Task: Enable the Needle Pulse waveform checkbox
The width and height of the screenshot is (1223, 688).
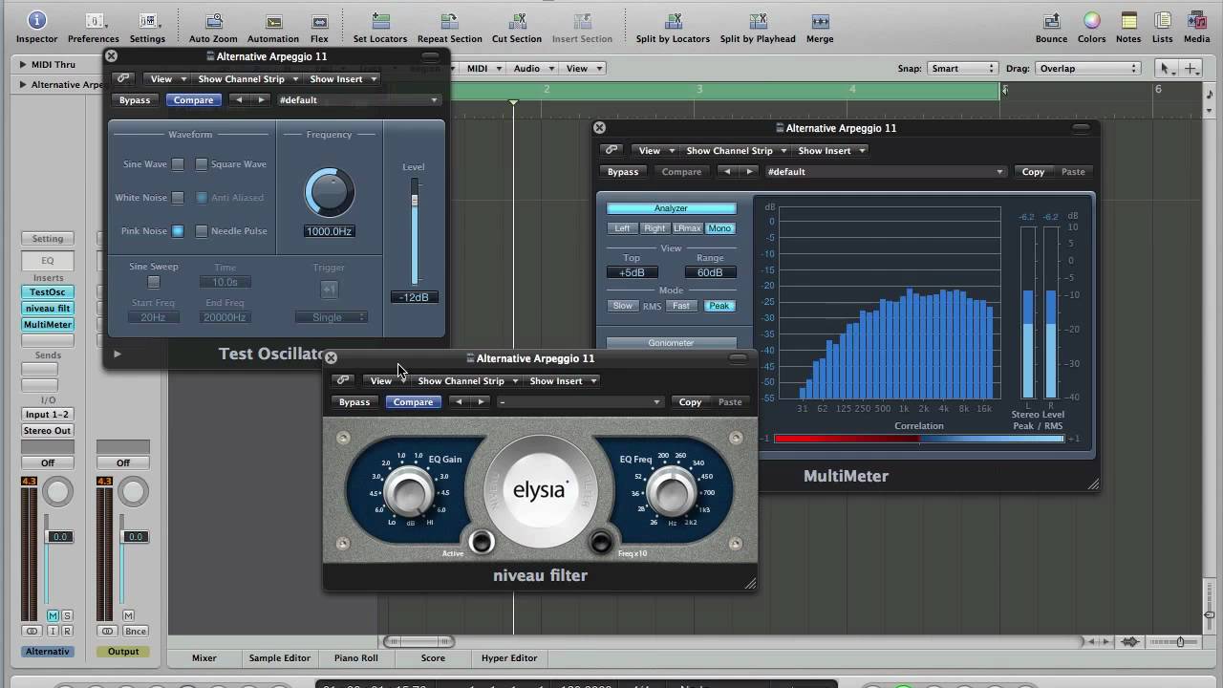Action: (x=202, y=231)
